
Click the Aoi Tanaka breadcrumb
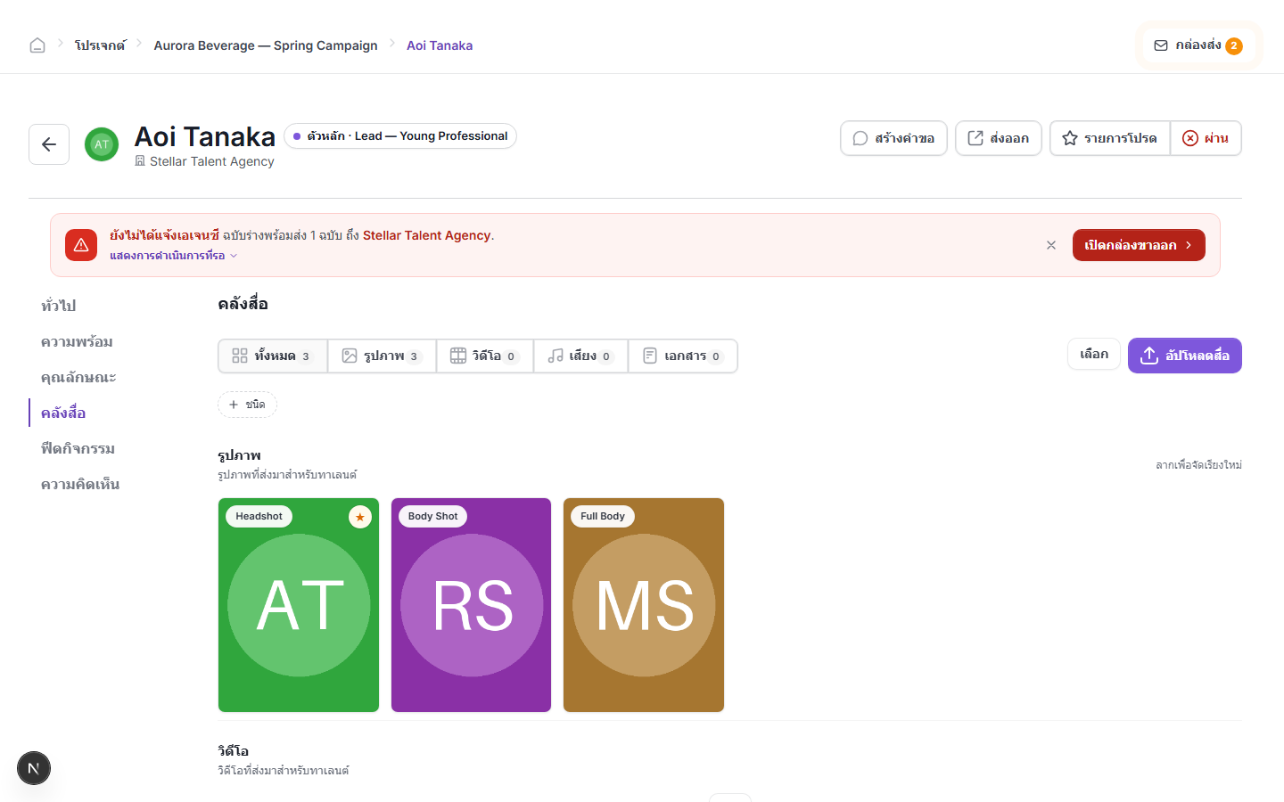coord(440,45)
